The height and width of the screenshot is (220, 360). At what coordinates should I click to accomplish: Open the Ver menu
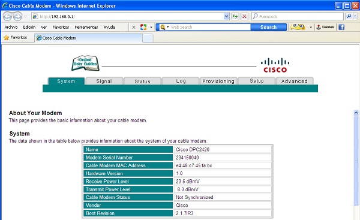click(44, 27)
